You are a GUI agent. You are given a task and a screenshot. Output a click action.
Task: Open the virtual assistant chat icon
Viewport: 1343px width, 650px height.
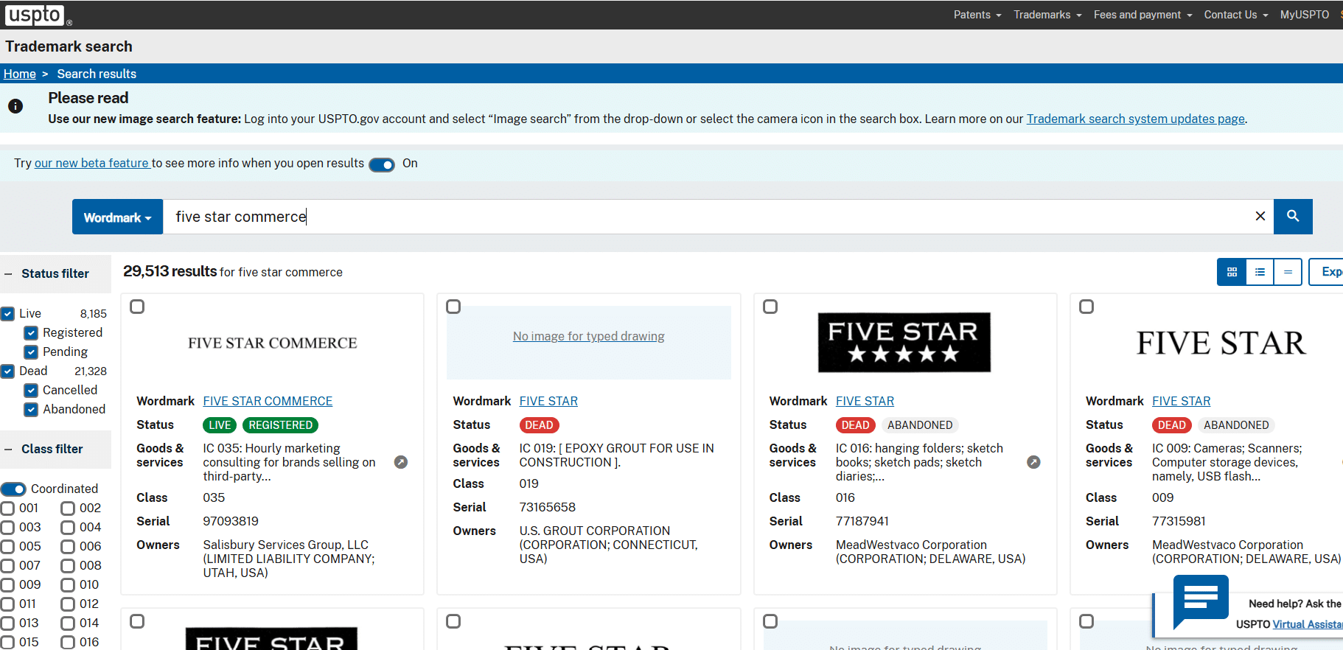coord(1201,601)
